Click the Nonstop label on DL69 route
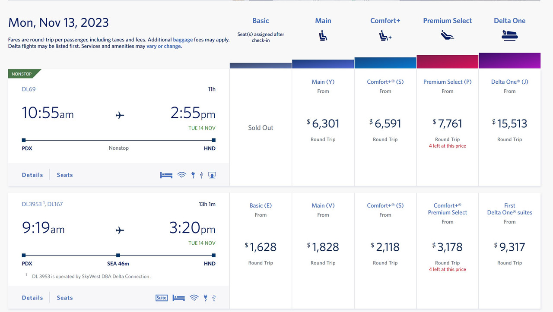 [119, 148]
